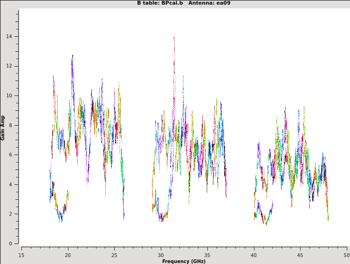
Task: Click the peak near 20.5 GHz above 12
Action: click(x=72, y=57)
